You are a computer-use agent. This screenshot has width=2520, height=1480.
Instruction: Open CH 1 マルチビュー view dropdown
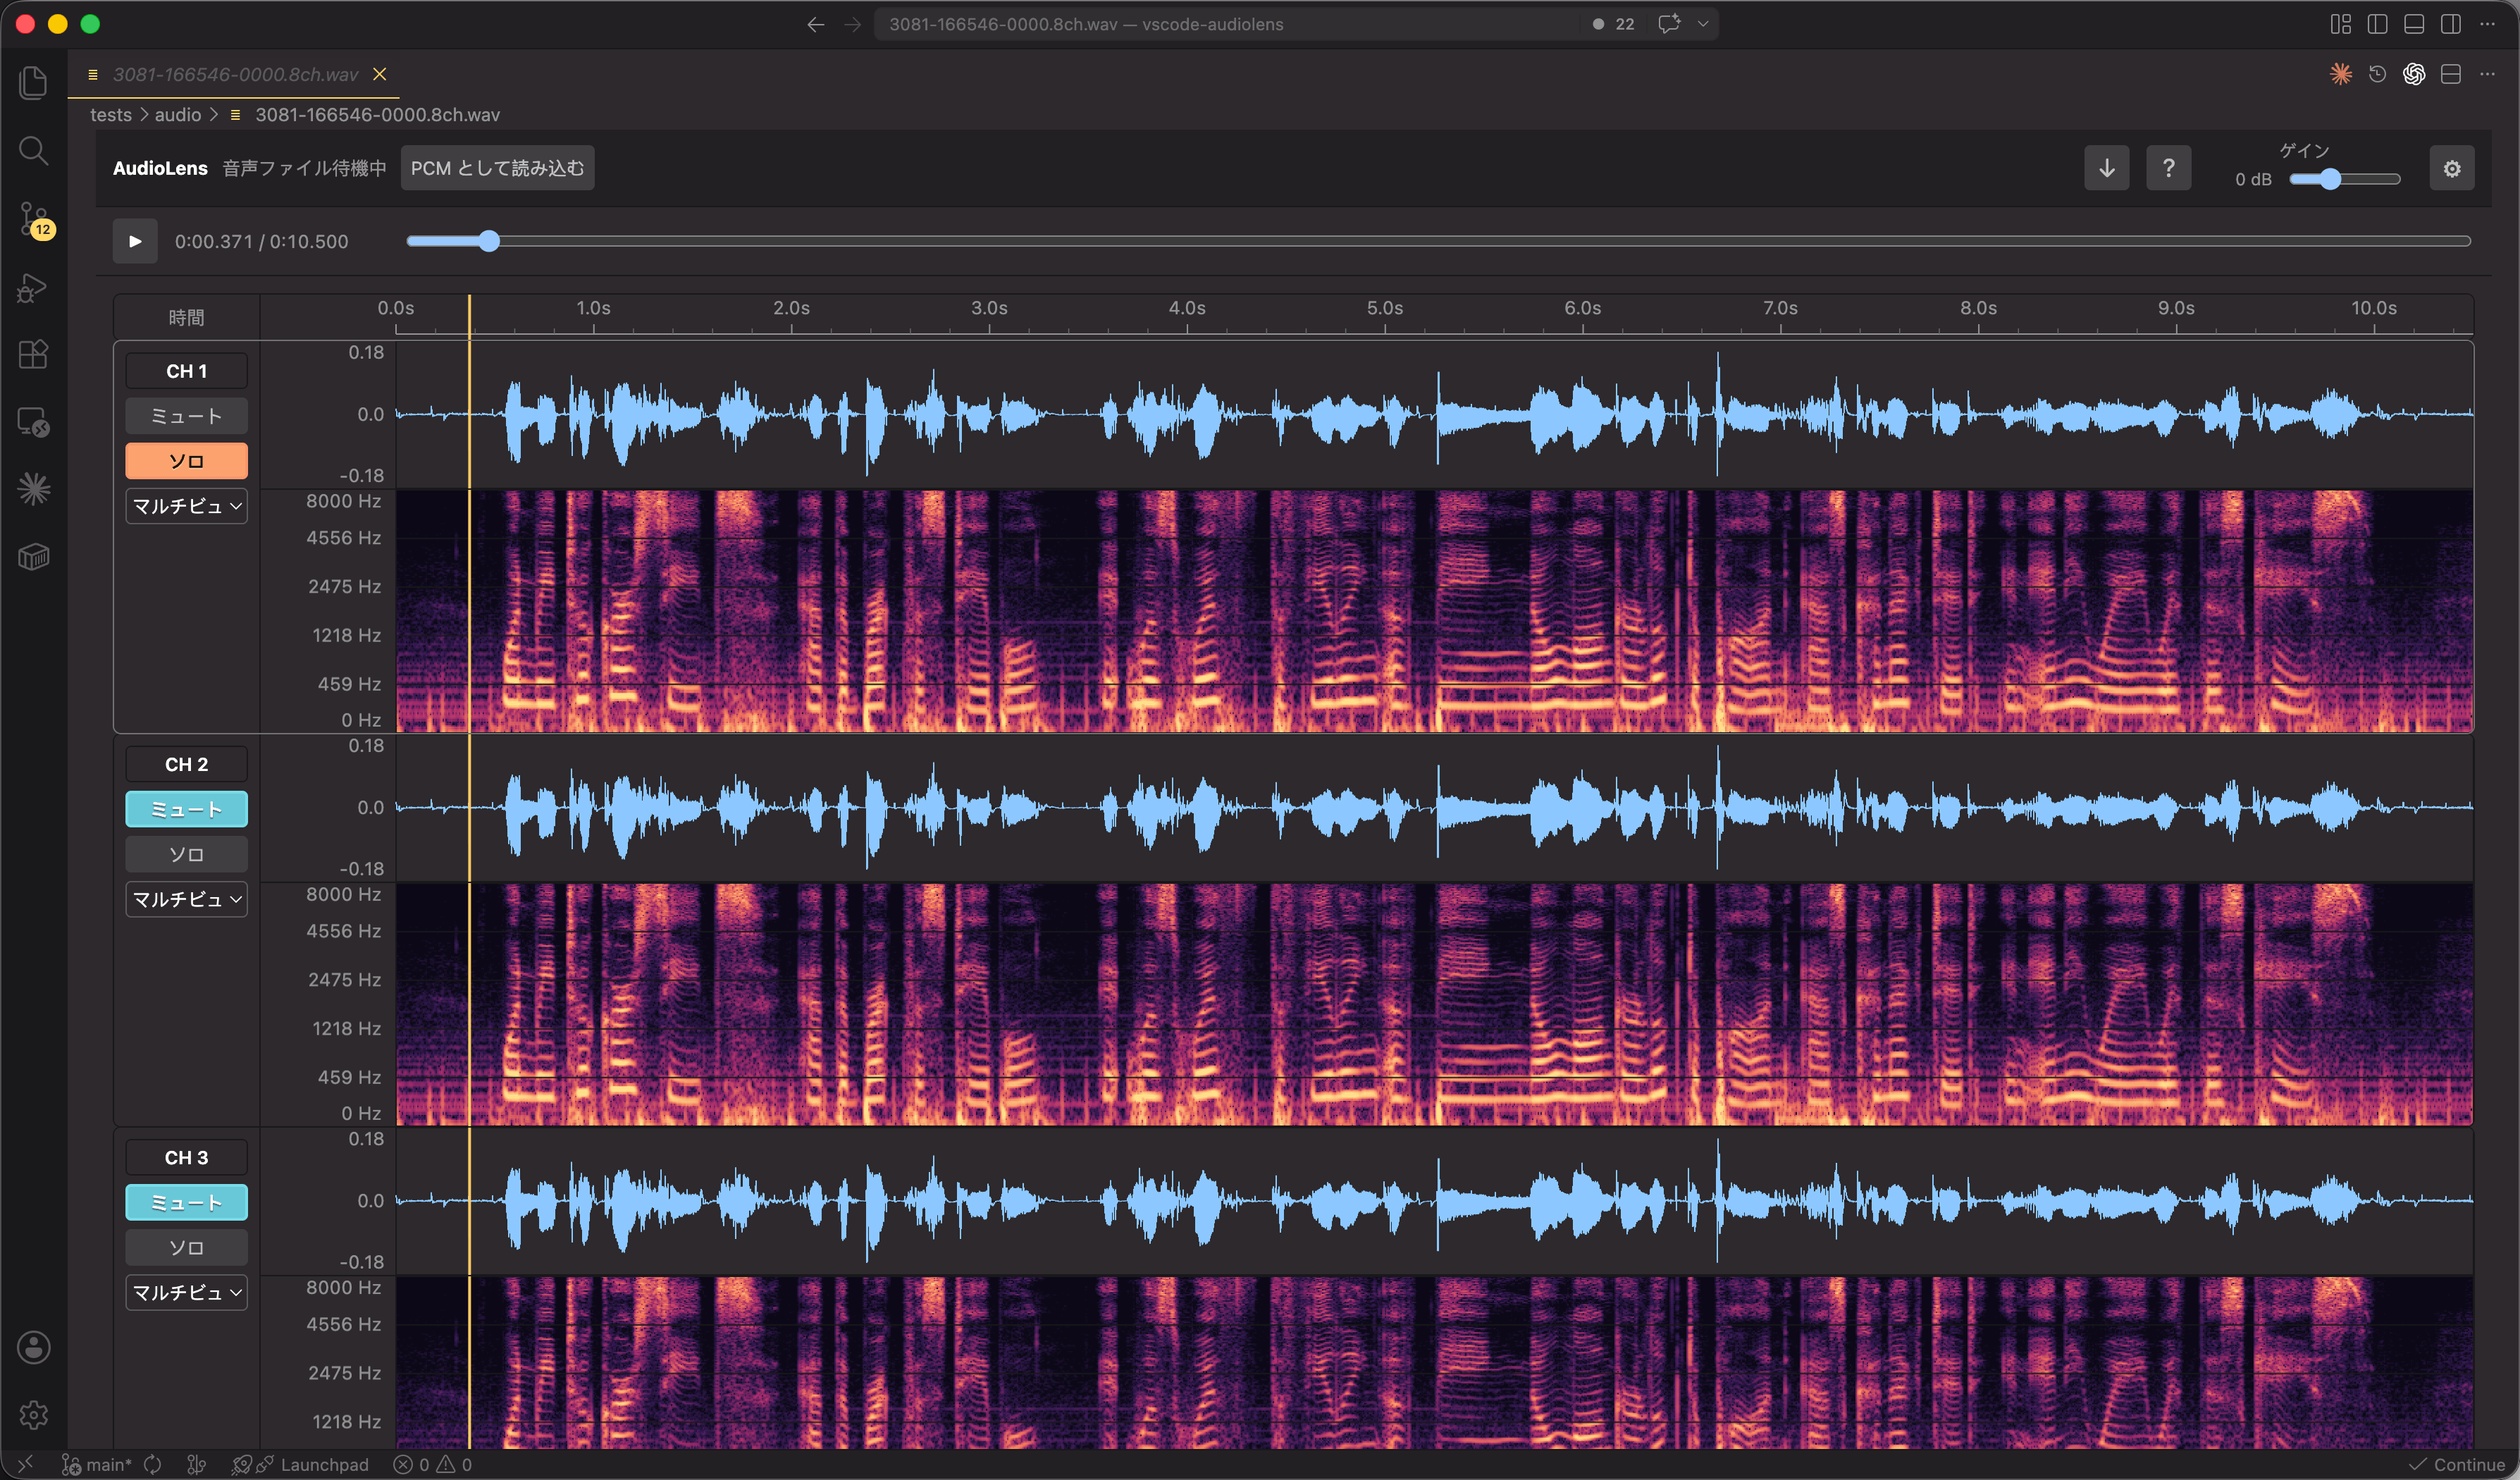(x=186, y=506)
